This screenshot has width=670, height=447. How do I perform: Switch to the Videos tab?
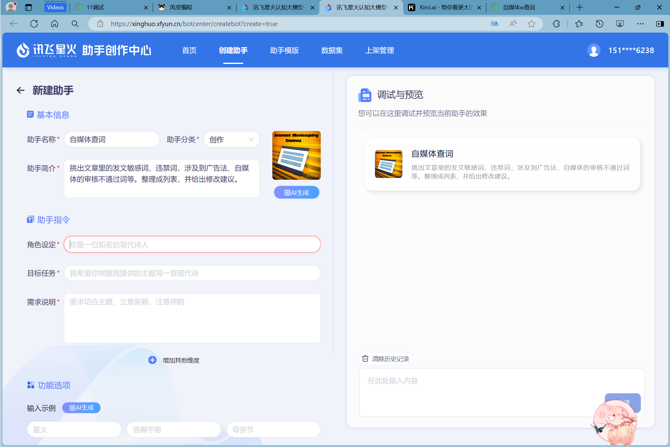click(x=55, y=7)
